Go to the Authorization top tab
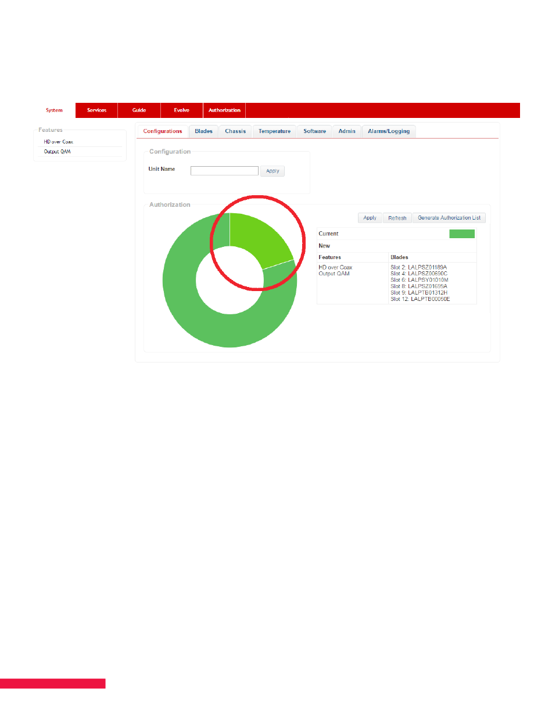 [x=224, y=110]
